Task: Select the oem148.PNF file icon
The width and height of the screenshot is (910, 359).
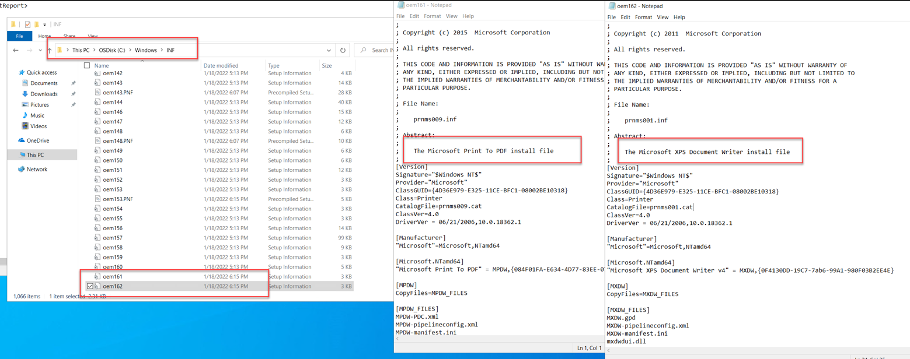Action: (97, 141)
